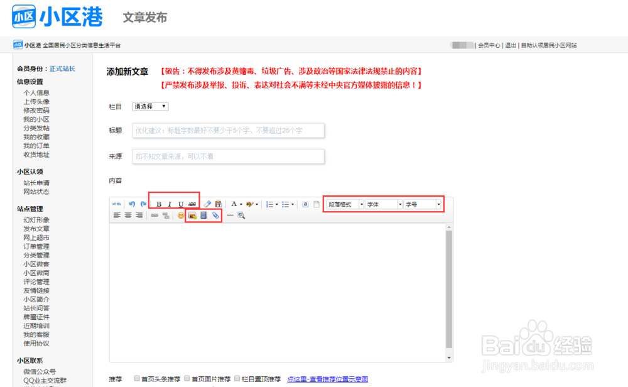Screen dimensions: 628x387
Task: Open the 段落格式 paragraph format dropdown
Action: tap(344, 204)
